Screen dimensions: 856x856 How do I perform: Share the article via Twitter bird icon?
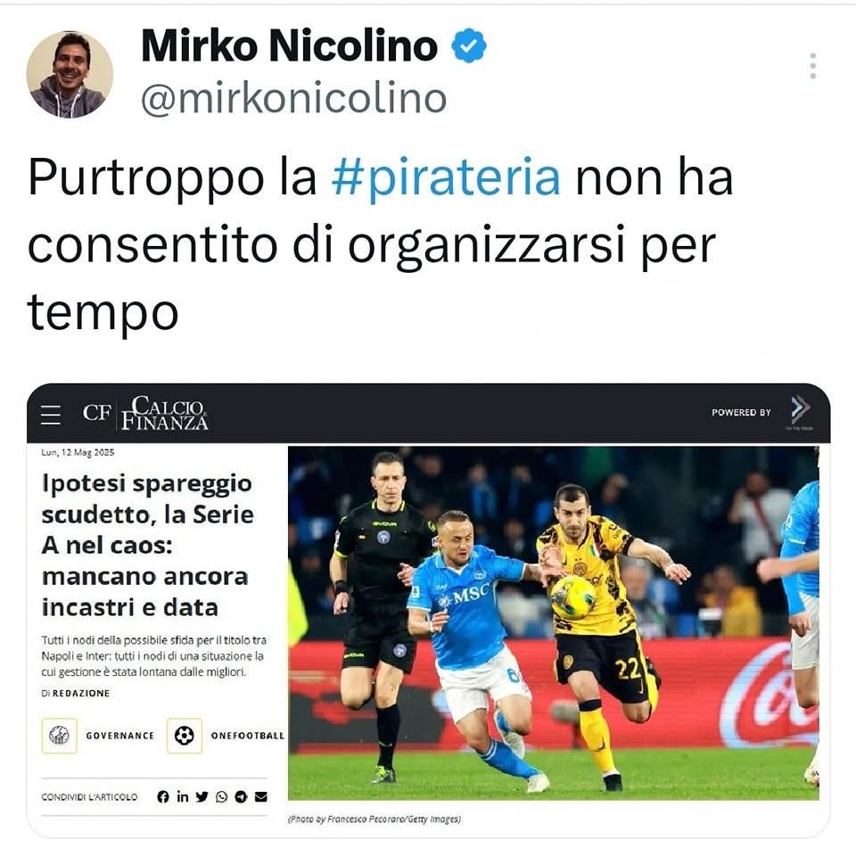pos(202,796)
